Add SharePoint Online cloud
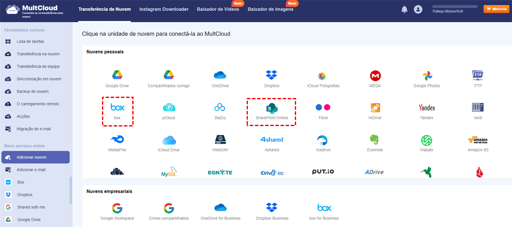This screenshot has width=512, height=227. tap(272, 107)
